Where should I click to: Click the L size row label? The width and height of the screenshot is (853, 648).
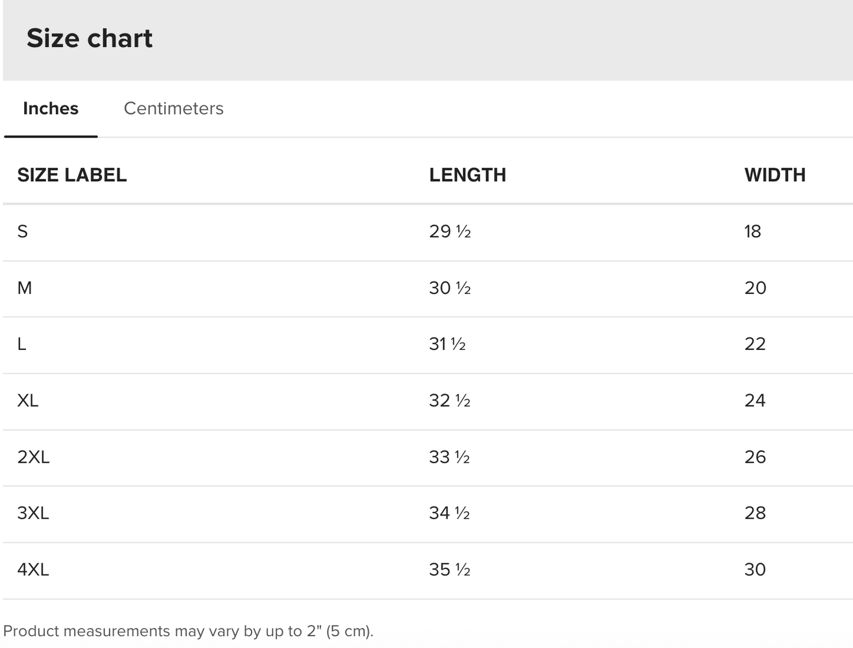[x=22, y=344]
